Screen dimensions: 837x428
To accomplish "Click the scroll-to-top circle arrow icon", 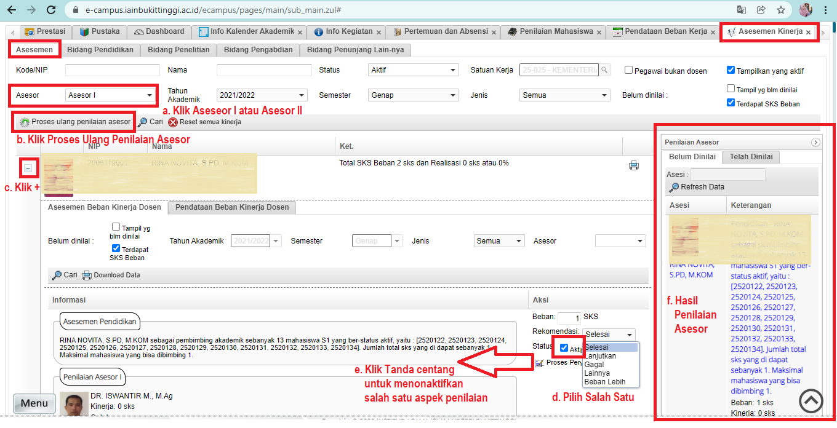I will pos(811,401).
